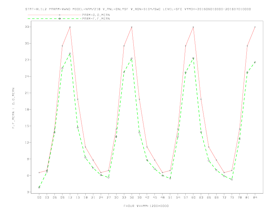
Task: Click x-axis tick label 51
Action: point(170,197)
